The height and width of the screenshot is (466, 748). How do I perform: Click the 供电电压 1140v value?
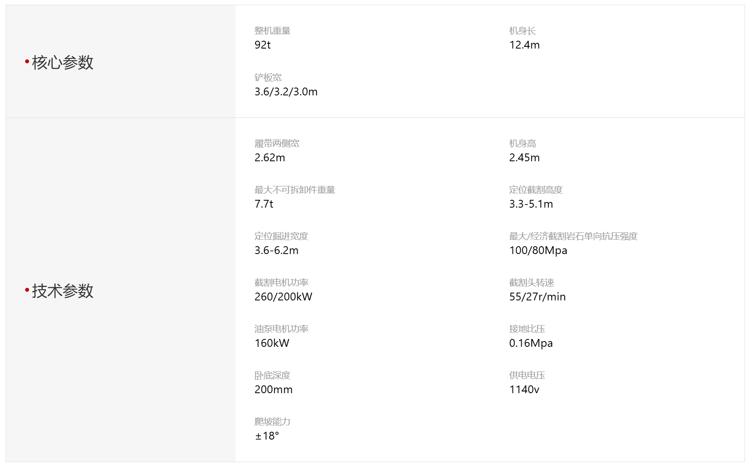point(524,389)
